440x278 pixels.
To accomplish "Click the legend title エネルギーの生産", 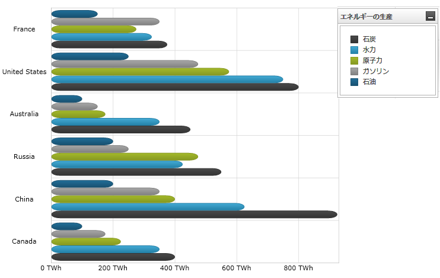I will (x=366, y=17).
